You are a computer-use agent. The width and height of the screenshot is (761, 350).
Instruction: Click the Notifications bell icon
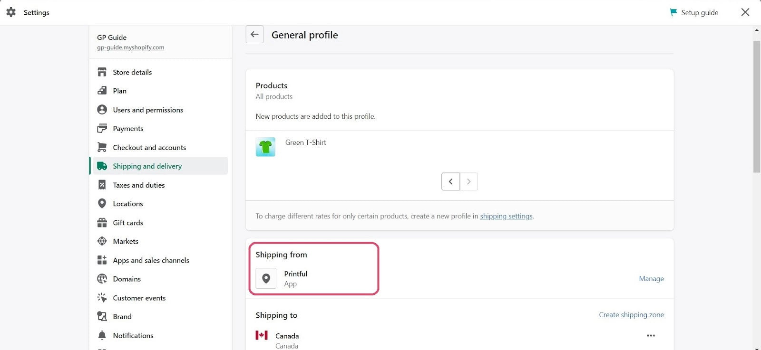pyautogui.click(x=102, y=336)
